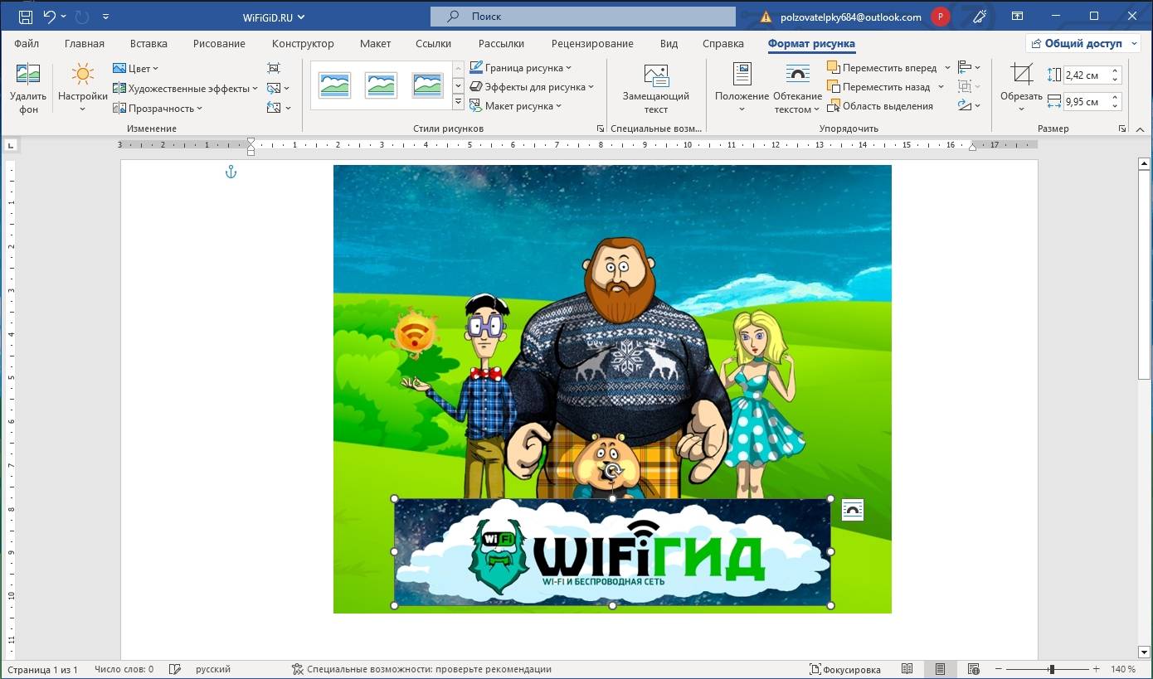Open Picture Styles group dialog launcher

click(600, 129)
